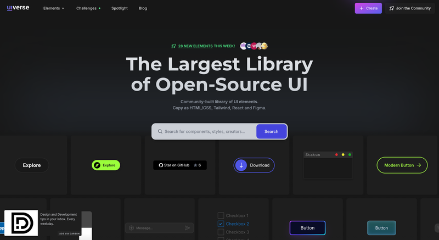Click the arrow icon on Modern Button

(x=419, y=165)
